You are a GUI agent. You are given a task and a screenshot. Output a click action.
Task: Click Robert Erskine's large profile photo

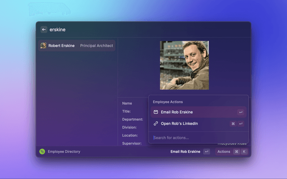(x=184, y=65)
